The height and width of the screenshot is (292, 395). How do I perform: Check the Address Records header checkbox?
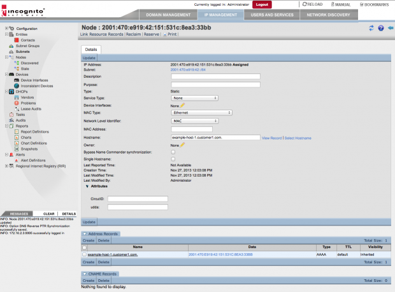coord(84,247)
